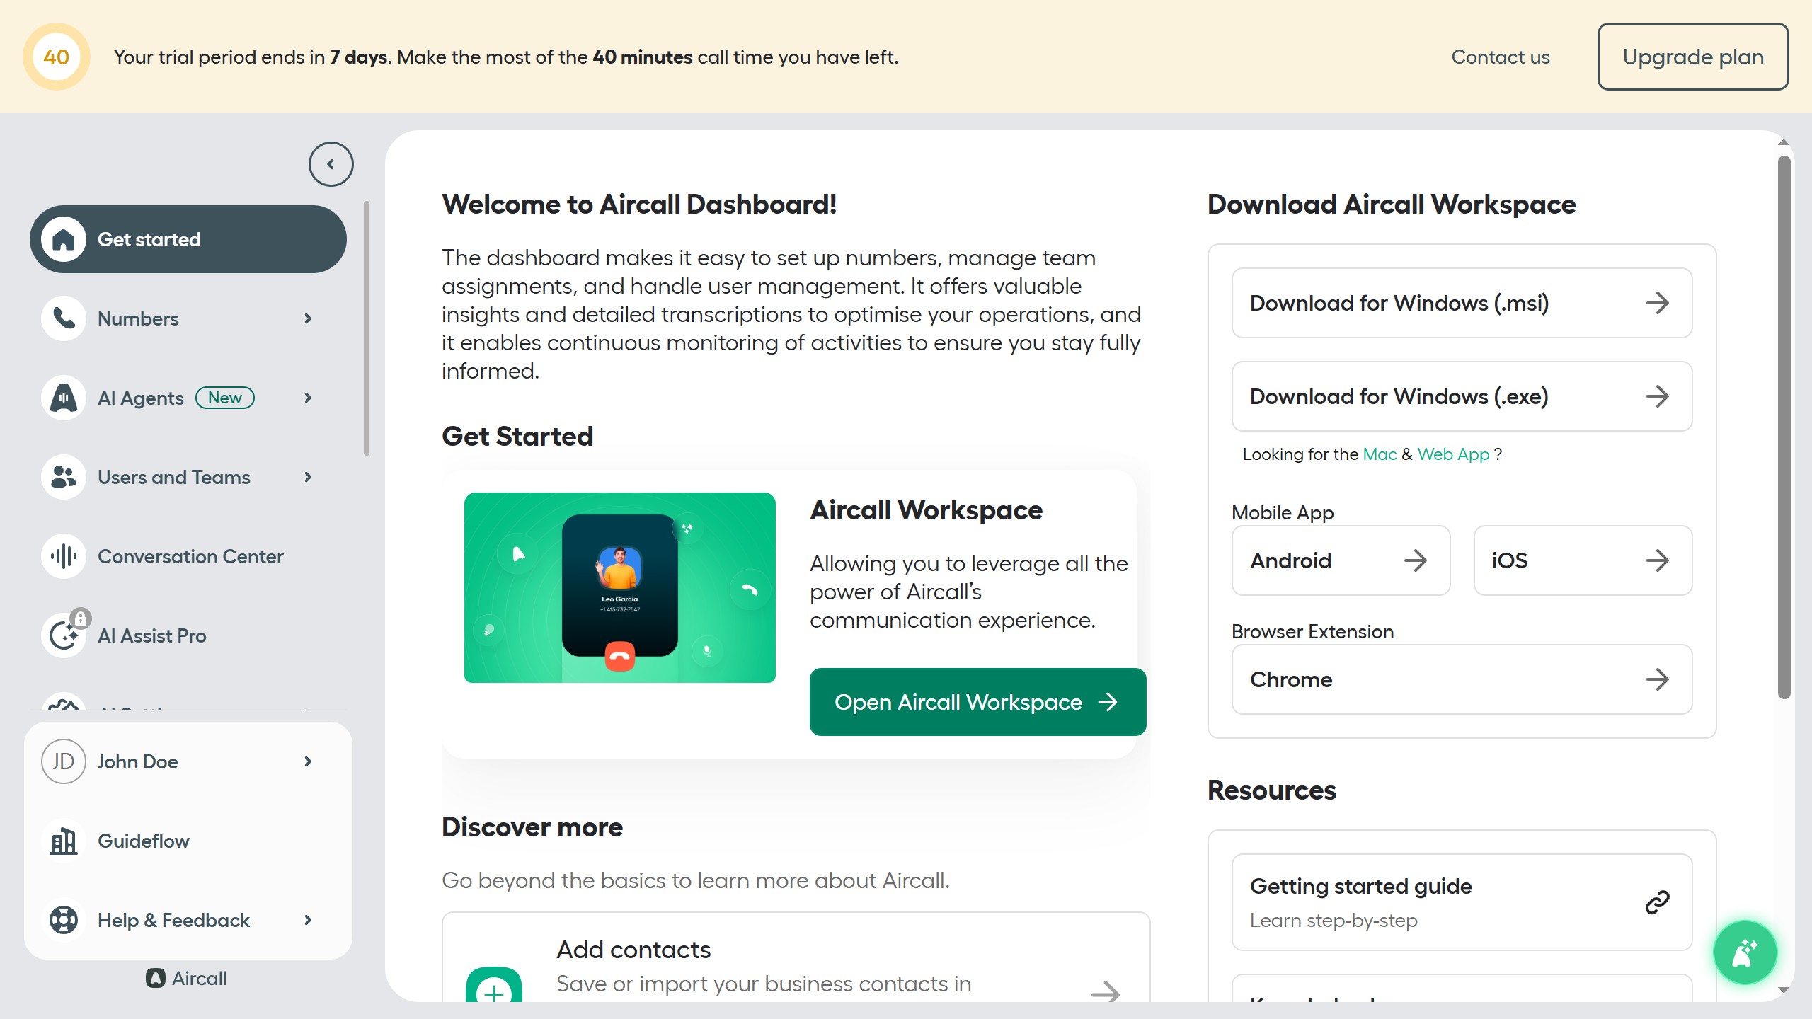Viewport: 1812px width, 1019px height.
Task: Click the Guideflow building icon
Action: (x=64, y=841)
